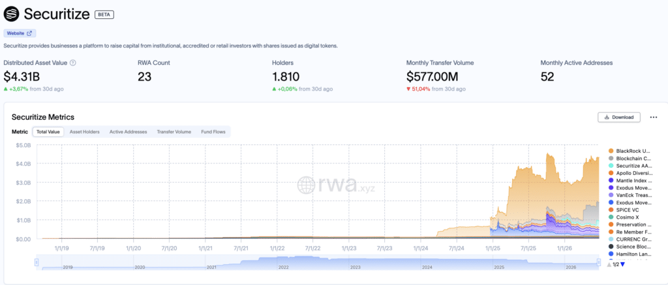668x285 pixels.
Task: Toggle Blockchain C... series in legend
Action: pos(630,158)
